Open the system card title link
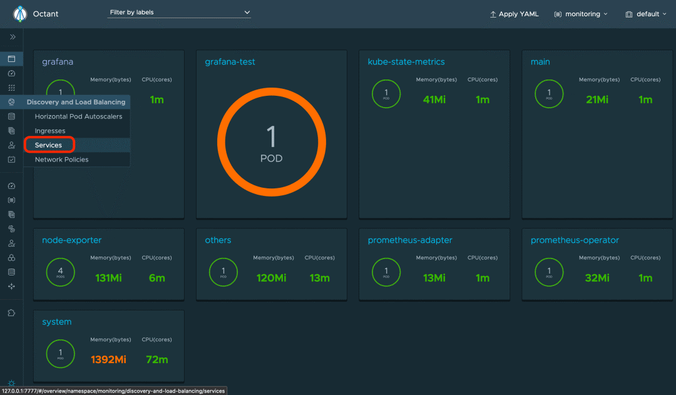The height and width of the screenshot is (395, 676). pos(57,322)
